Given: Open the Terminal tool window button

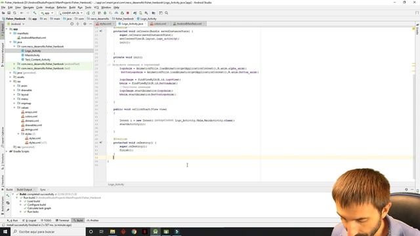Looking at the screenshot, I should click(62, 220).
